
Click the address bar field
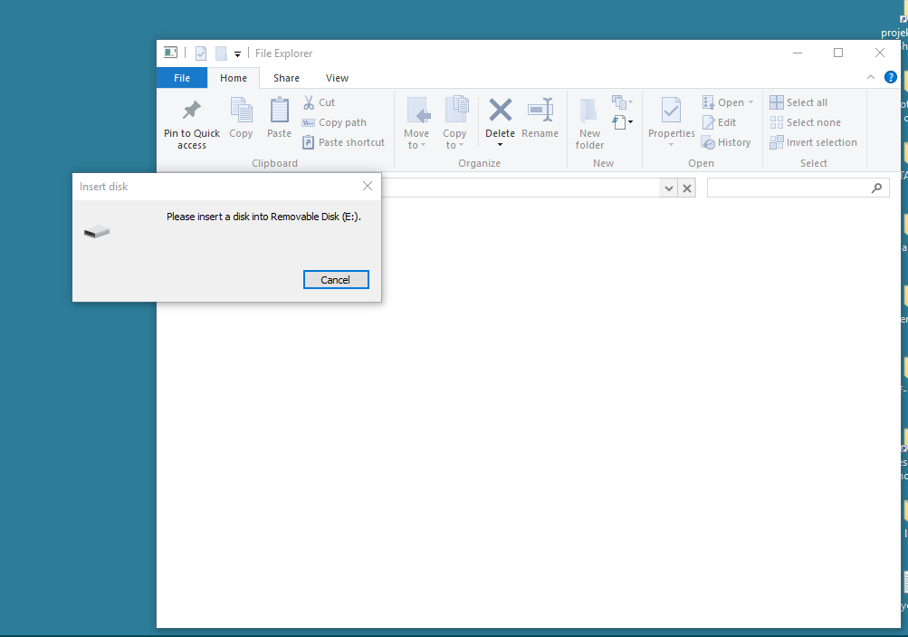tap(521, 188)
